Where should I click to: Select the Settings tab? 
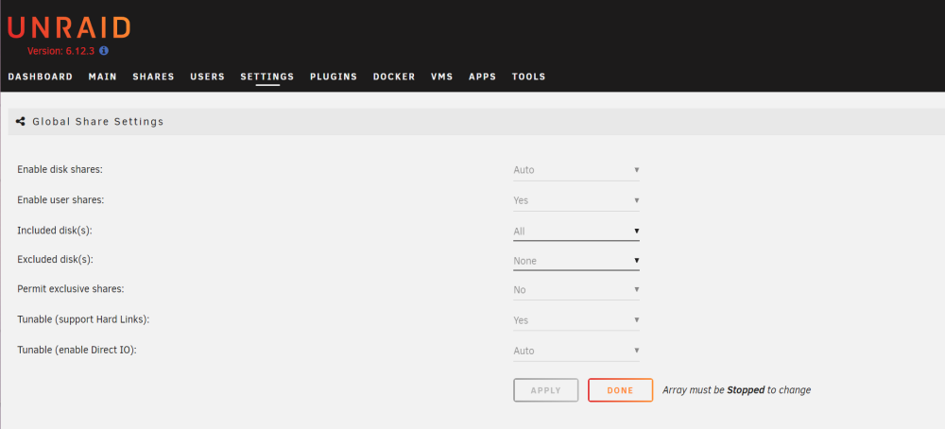[x=267, y=77]
